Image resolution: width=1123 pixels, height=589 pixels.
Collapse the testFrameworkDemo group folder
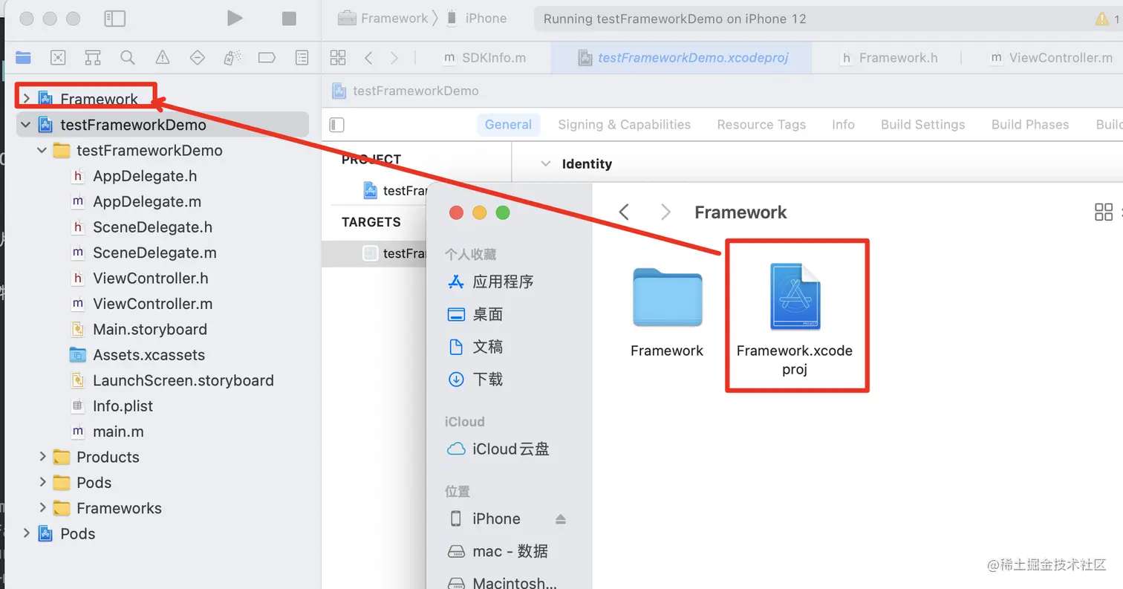coord(42,150)
